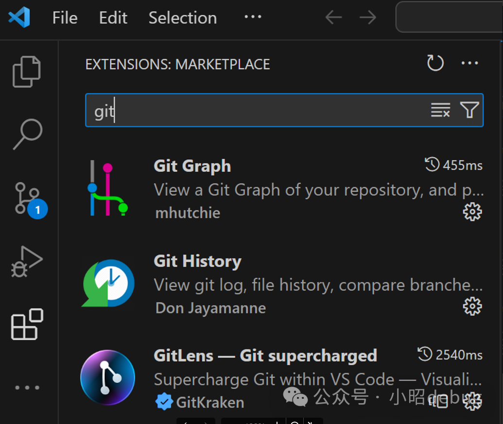Screen dimensions: 503x424
Task: Open the Explorer view icon
Action: coord(27,71)
